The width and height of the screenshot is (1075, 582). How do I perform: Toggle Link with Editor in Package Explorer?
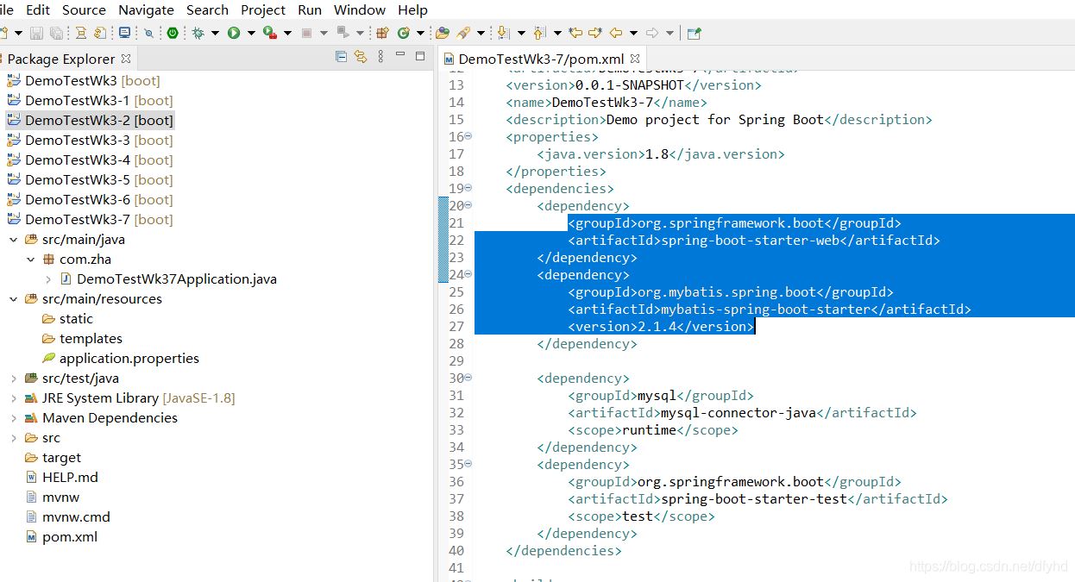361,57
